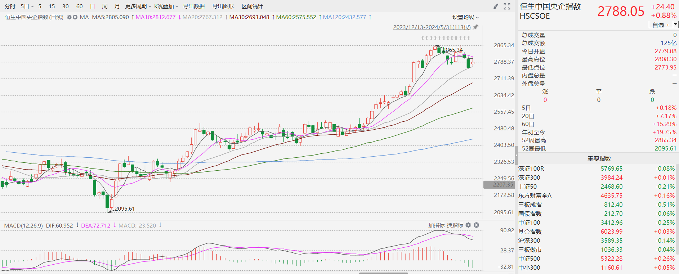Open MACD indicator settings gear
The height and width of the screenshot is (274, 679).
pyautogui.click(x=468, y=225)
